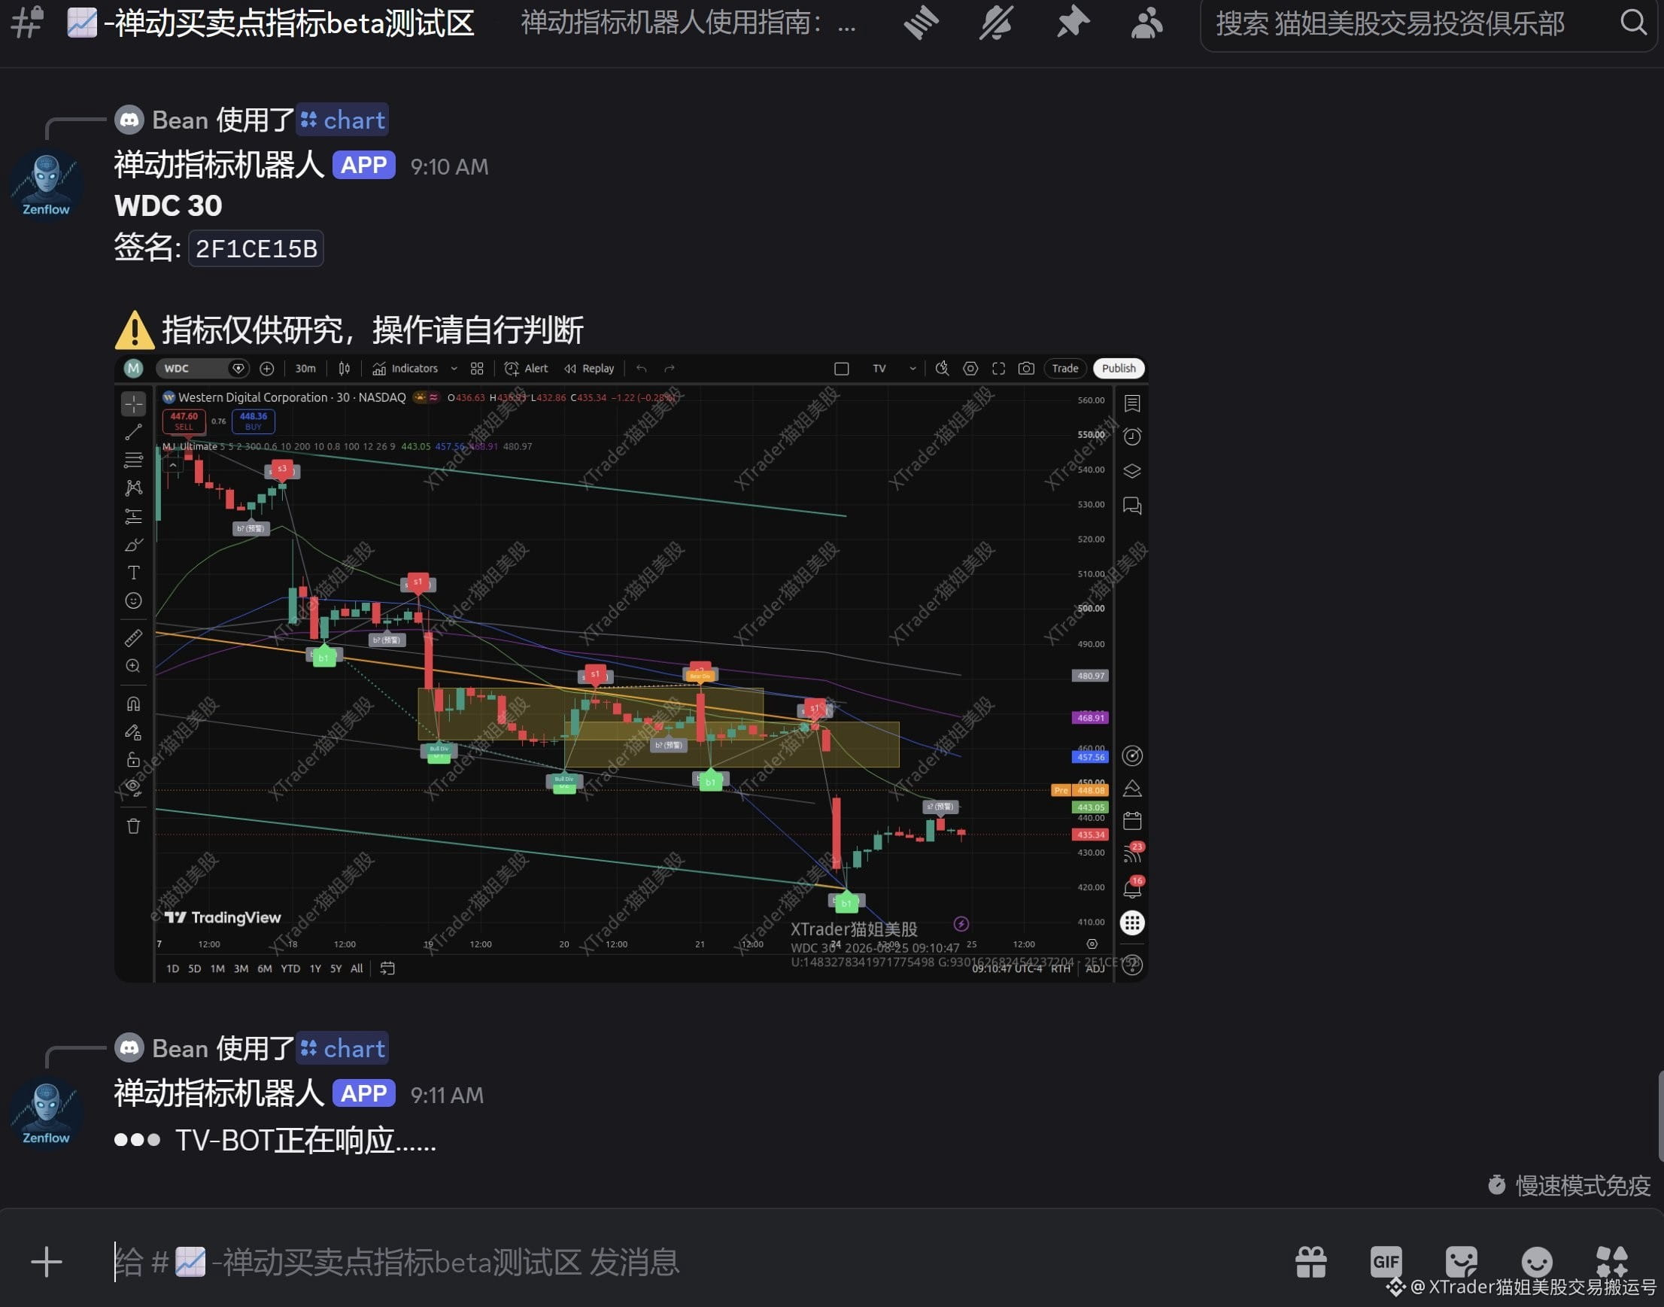Open the emoji picker
Viewport: 1664px width, 1307px height.
click(x=1536, y=1262)
